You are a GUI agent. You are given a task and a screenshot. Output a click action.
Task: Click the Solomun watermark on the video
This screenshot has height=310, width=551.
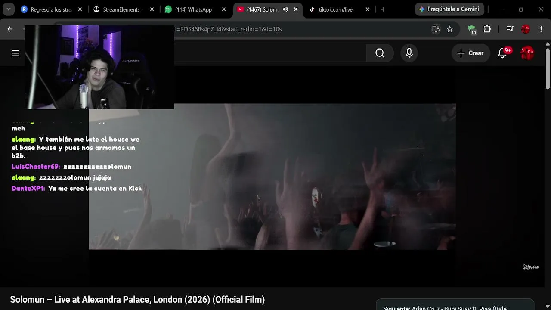pos(531,267)
